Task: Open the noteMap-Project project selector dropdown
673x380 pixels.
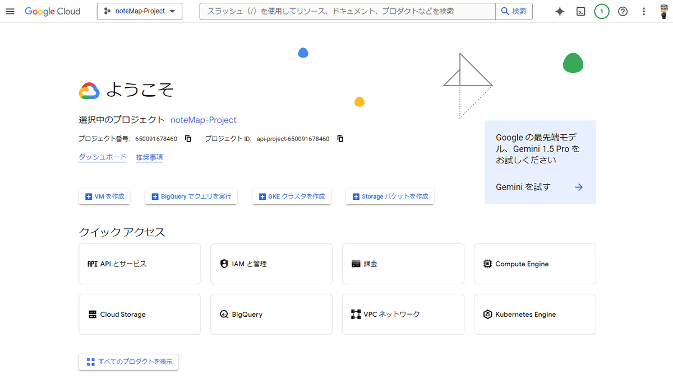Action: [140, 11]
